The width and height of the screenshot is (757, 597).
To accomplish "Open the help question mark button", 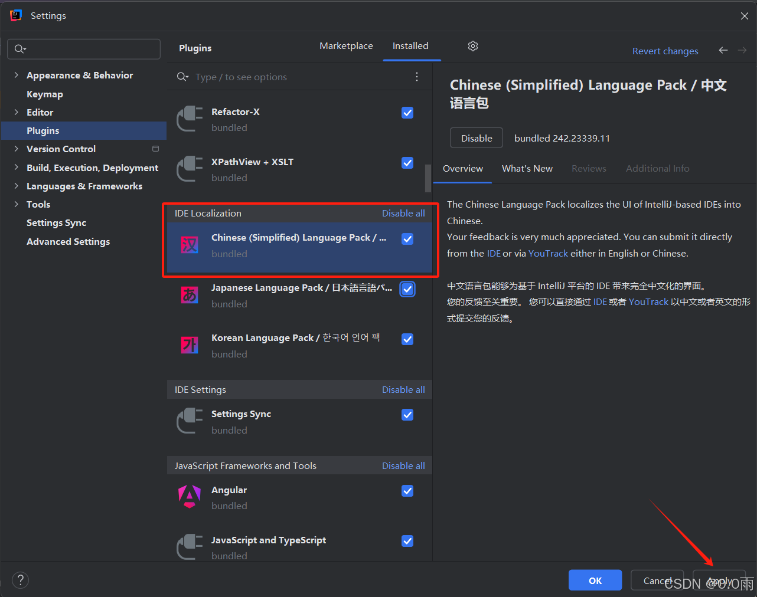I will [x=20, y=580].
